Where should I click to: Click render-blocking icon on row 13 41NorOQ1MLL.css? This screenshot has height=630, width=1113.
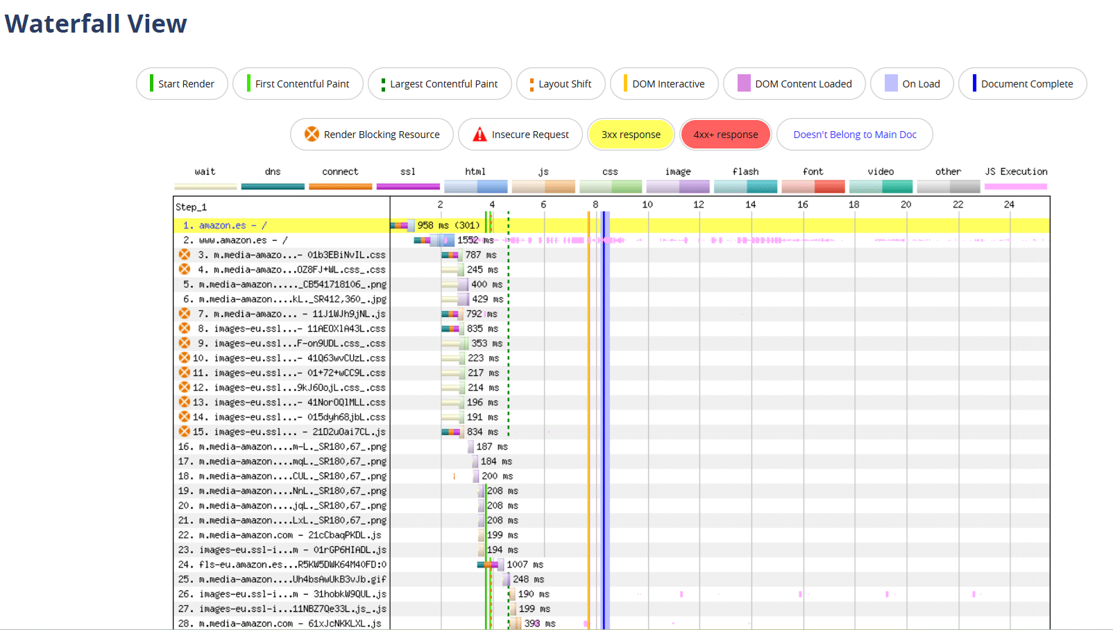click(185, 402)
